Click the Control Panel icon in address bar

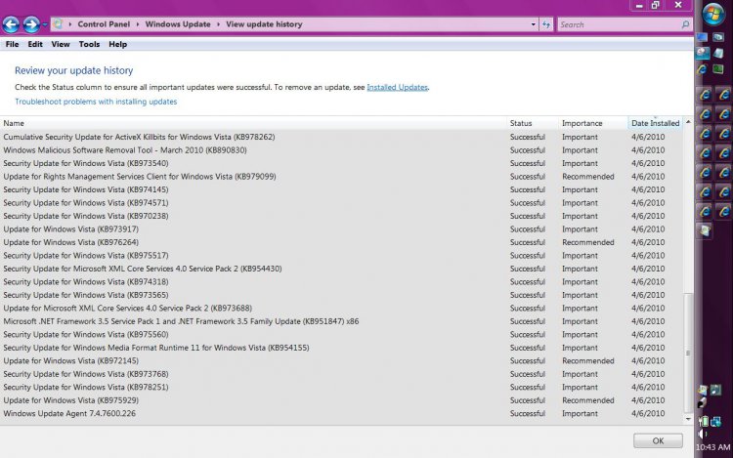tap(58, 23)
